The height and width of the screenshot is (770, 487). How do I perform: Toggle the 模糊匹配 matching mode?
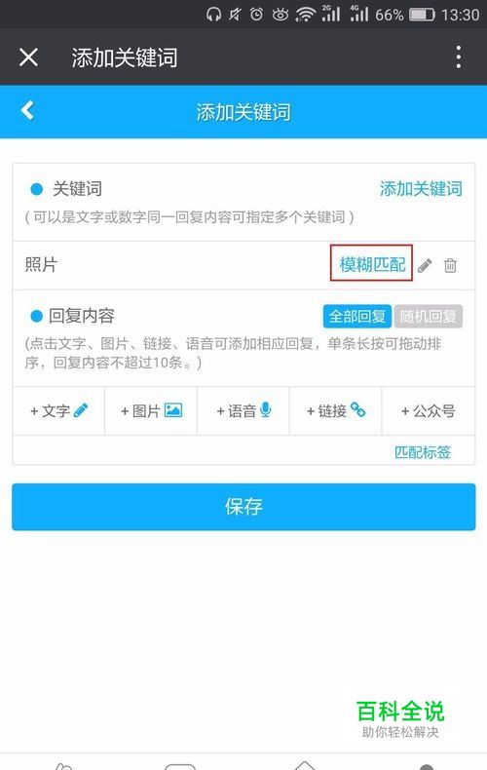coord(372,265)
